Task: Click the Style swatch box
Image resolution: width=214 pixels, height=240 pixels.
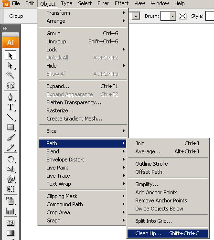Action: [210, 16]
